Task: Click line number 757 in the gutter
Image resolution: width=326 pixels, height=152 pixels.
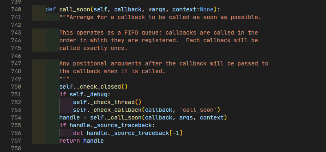Action: 16,141
